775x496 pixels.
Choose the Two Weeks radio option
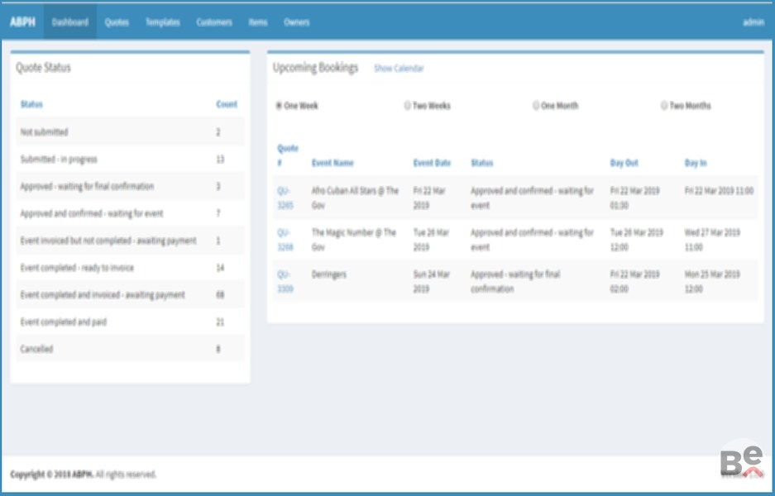[407, 106]
